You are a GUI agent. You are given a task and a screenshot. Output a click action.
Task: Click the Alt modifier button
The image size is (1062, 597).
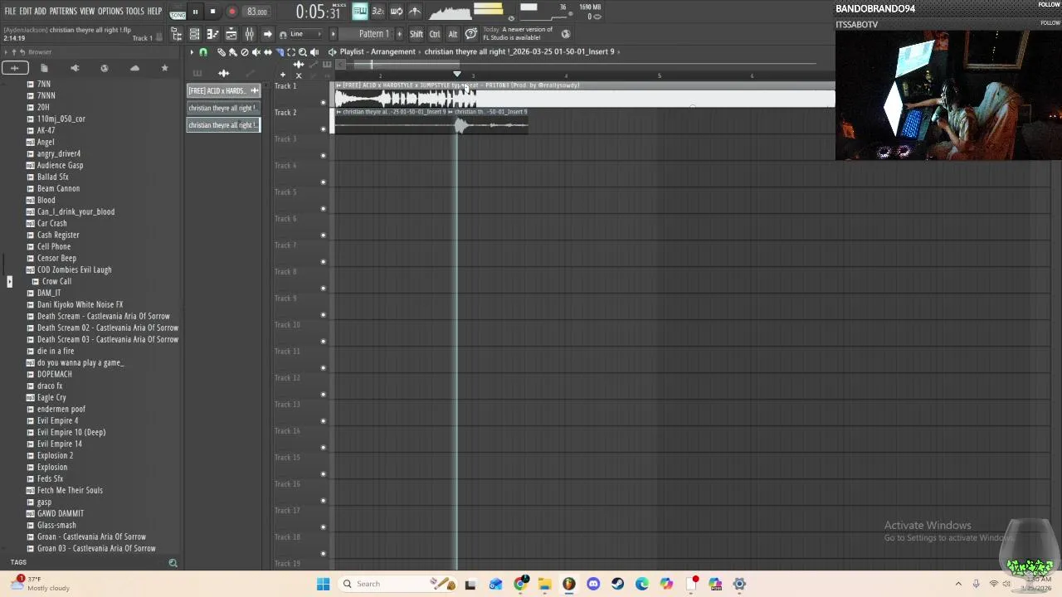click(x=453, y=34)
